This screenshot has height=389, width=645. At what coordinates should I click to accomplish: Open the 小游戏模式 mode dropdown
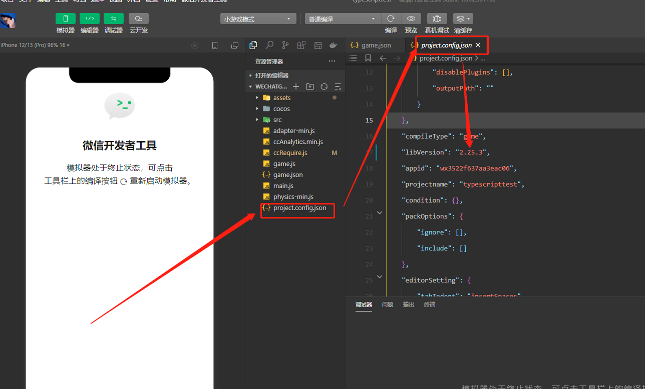coord(258,19)
